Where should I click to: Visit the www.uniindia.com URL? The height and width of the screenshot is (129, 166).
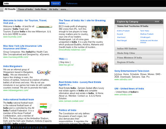[x=123, y=95]
